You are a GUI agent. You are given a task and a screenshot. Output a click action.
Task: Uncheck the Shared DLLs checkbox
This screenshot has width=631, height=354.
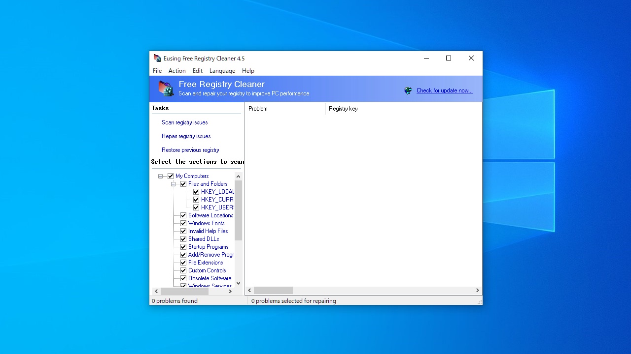point(183,239)
